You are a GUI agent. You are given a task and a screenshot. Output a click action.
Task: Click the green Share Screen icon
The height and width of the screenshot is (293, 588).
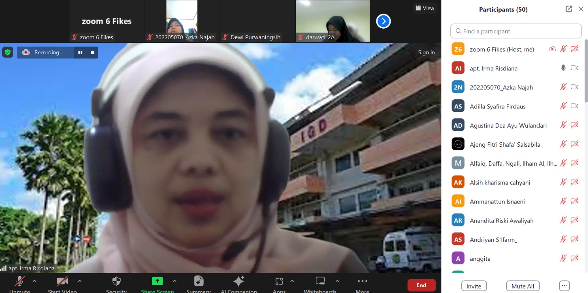tap(157, 281)
